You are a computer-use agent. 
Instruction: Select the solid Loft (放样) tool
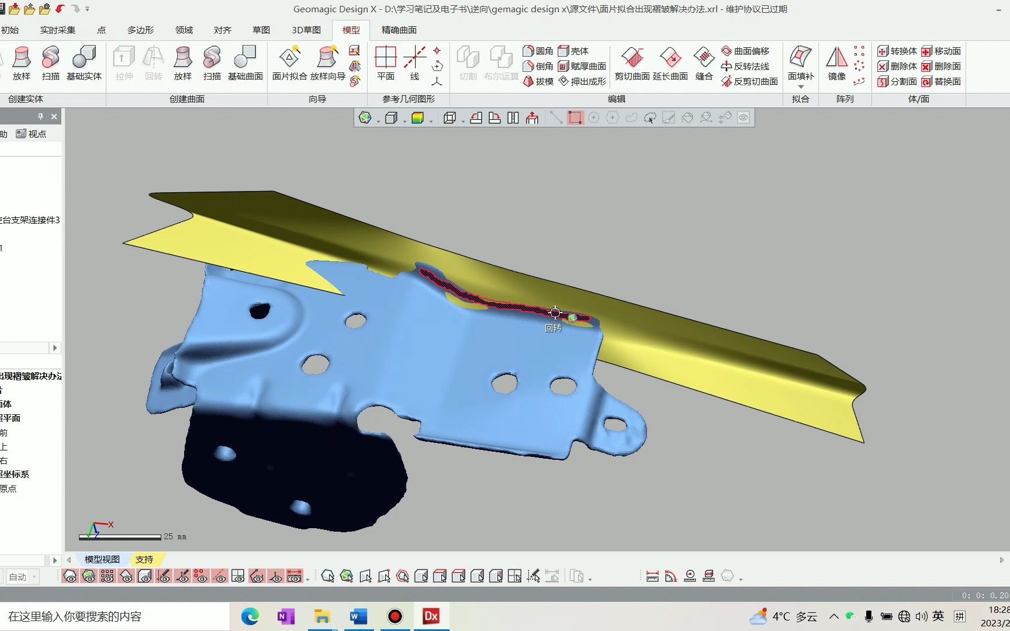coord(22,63)
